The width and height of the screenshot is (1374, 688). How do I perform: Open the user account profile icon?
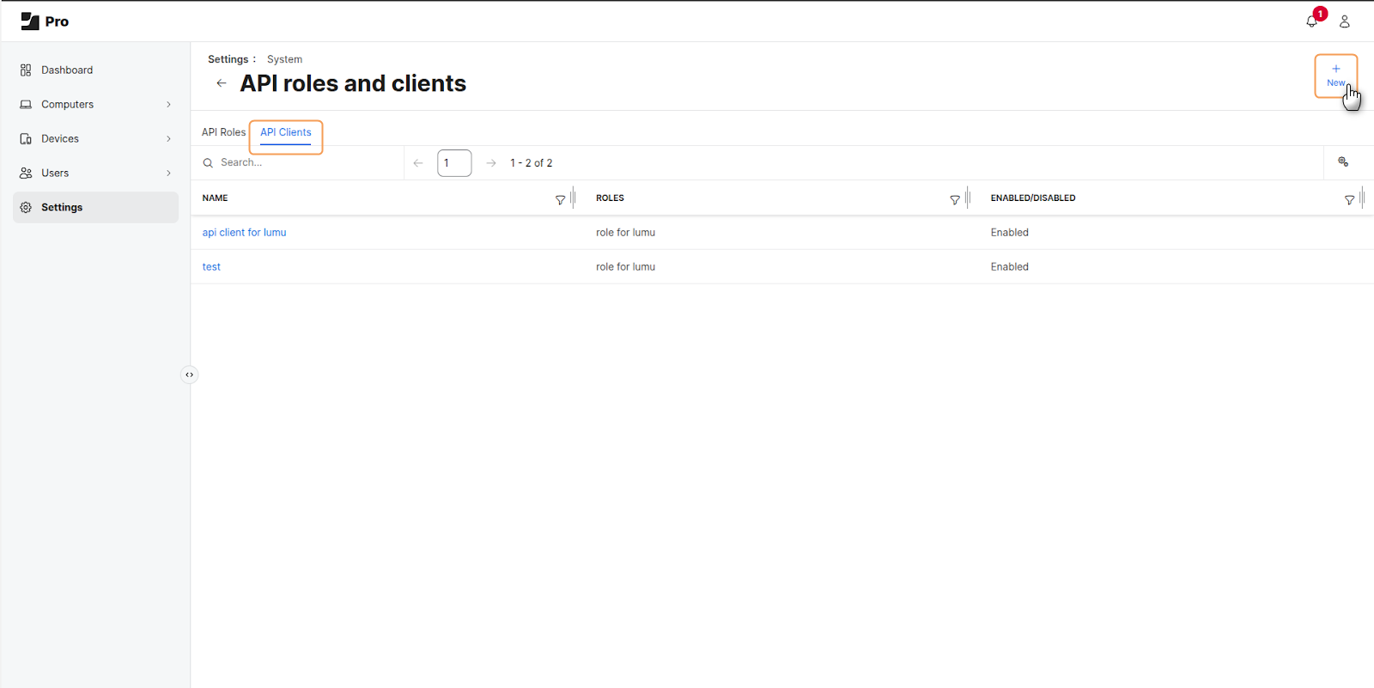coord(1345,21)
